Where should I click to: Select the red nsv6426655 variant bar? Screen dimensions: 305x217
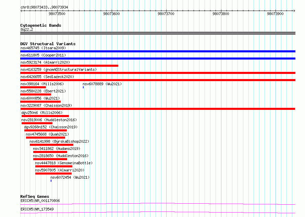pyautogui.click(x=158, y=80)
